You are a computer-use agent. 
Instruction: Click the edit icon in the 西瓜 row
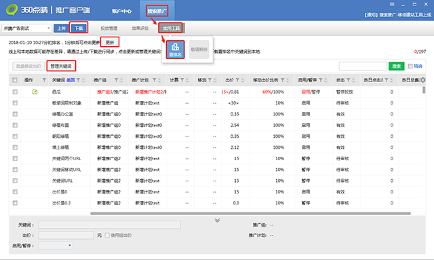point(35,92)
